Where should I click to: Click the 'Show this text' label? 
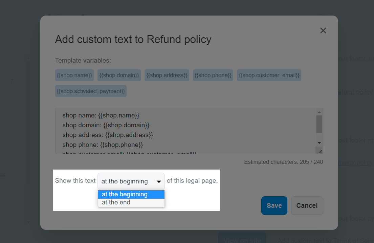(x=75, y=181)
